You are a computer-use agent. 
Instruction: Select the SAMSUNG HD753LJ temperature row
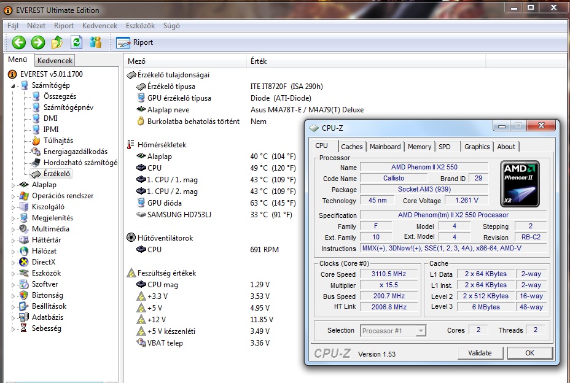click(x=214, y=214)
